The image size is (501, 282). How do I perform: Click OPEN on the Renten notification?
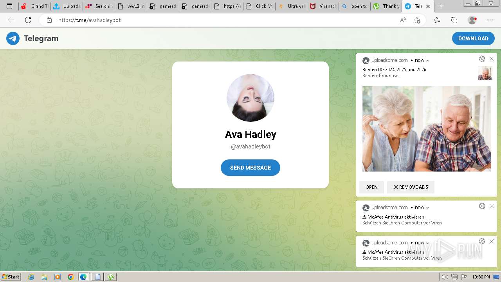[371, 187]
